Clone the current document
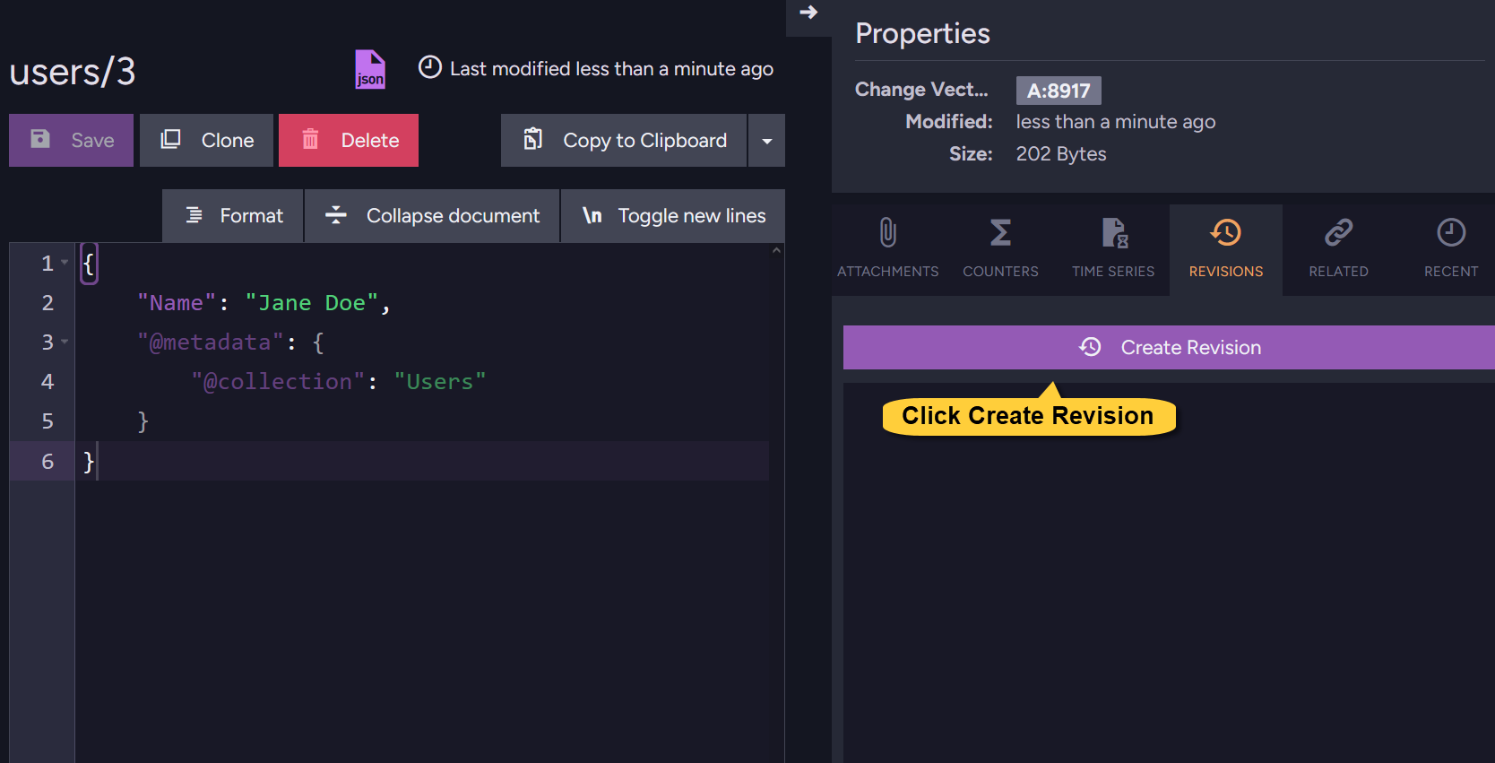The image size is (1495, 763). coord(206,140)
